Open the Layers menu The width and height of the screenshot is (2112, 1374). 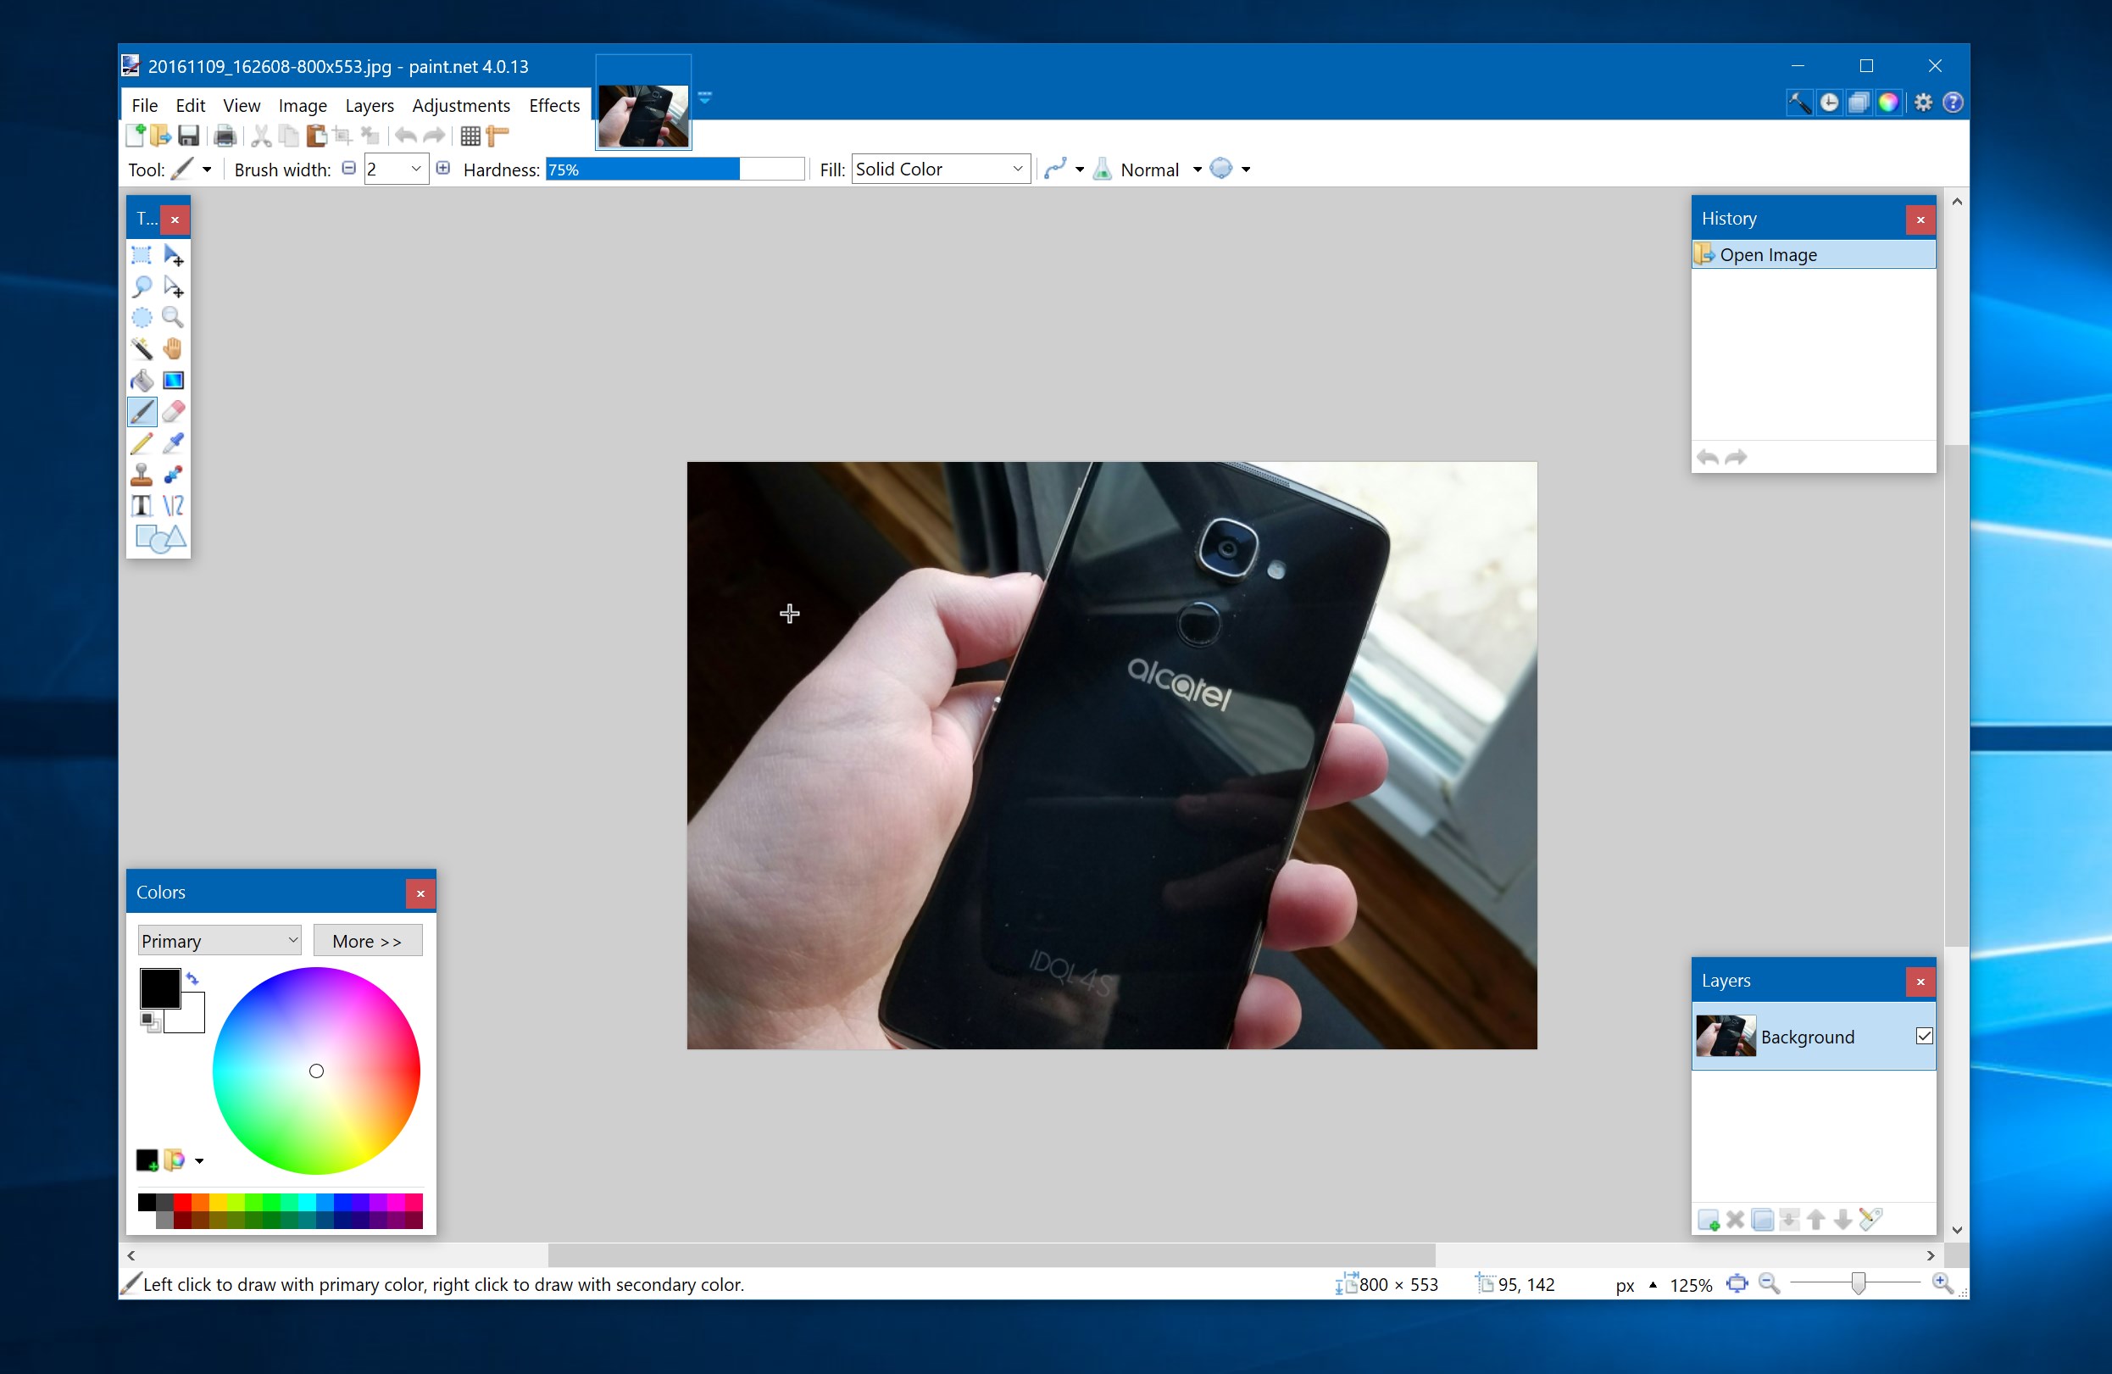pos(370,106)
